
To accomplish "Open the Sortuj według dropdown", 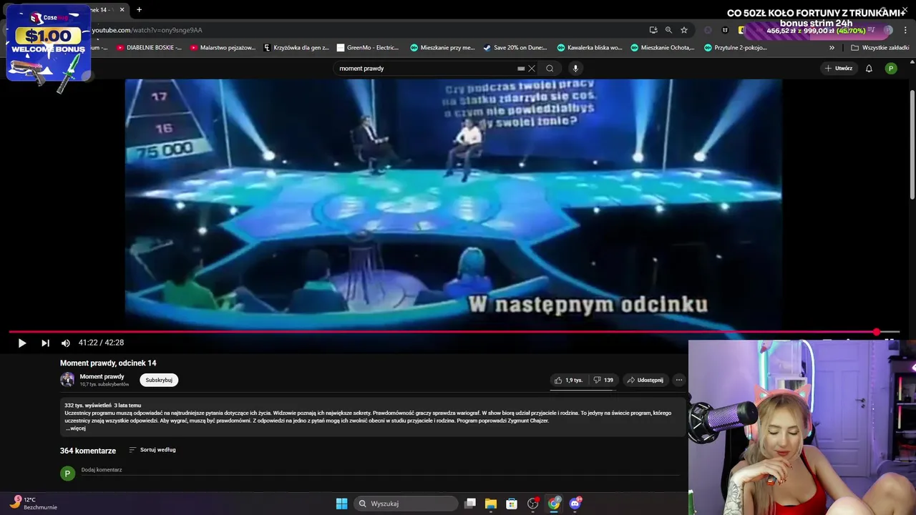I will click(x=152, y=450).
